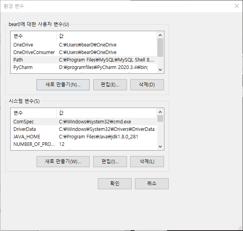Click 삭제(D) button for user variables
Viewport: 243px width, 231px height.
pos(147,85)
